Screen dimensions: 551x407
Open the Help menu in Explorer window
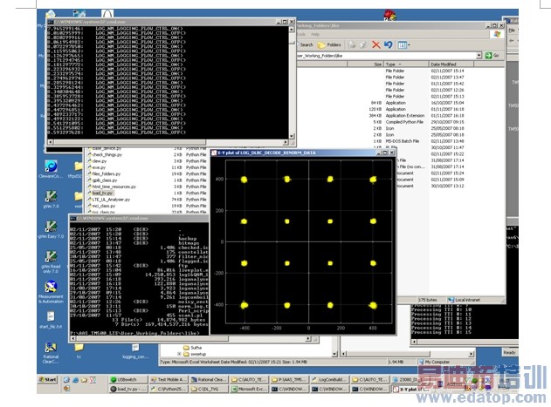(x=315, y=34)
